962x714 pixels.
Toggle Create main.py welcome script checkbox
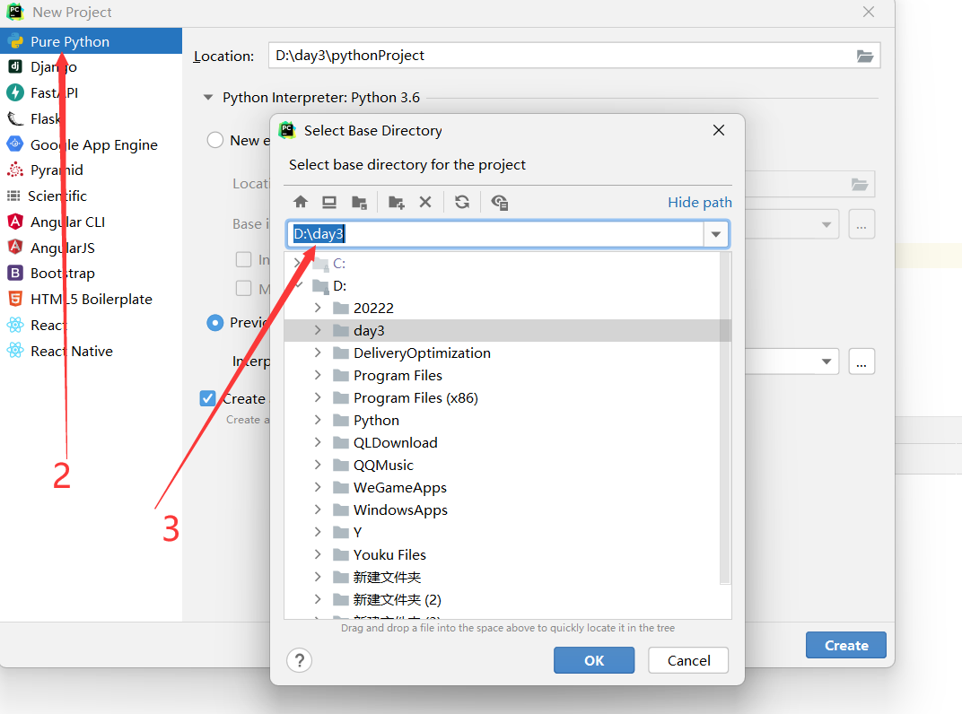click(x=207, y=399)
